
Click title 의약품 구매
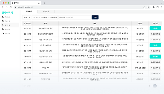46,68
